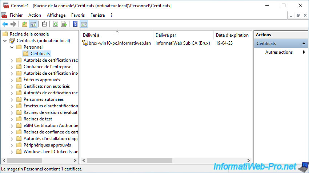This screenshot has height=173, width=309.
Task: Click the tree pane horizontal scrollbar thumb
Action: pos(25,160)
